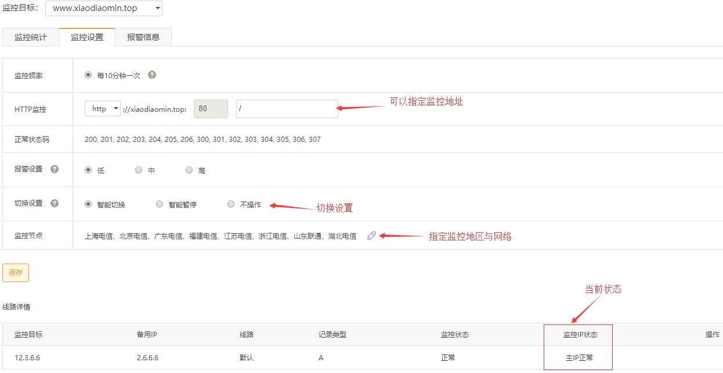
Task: Select the 每10分钟一次 frequency radio
Action: click(88, 75)
